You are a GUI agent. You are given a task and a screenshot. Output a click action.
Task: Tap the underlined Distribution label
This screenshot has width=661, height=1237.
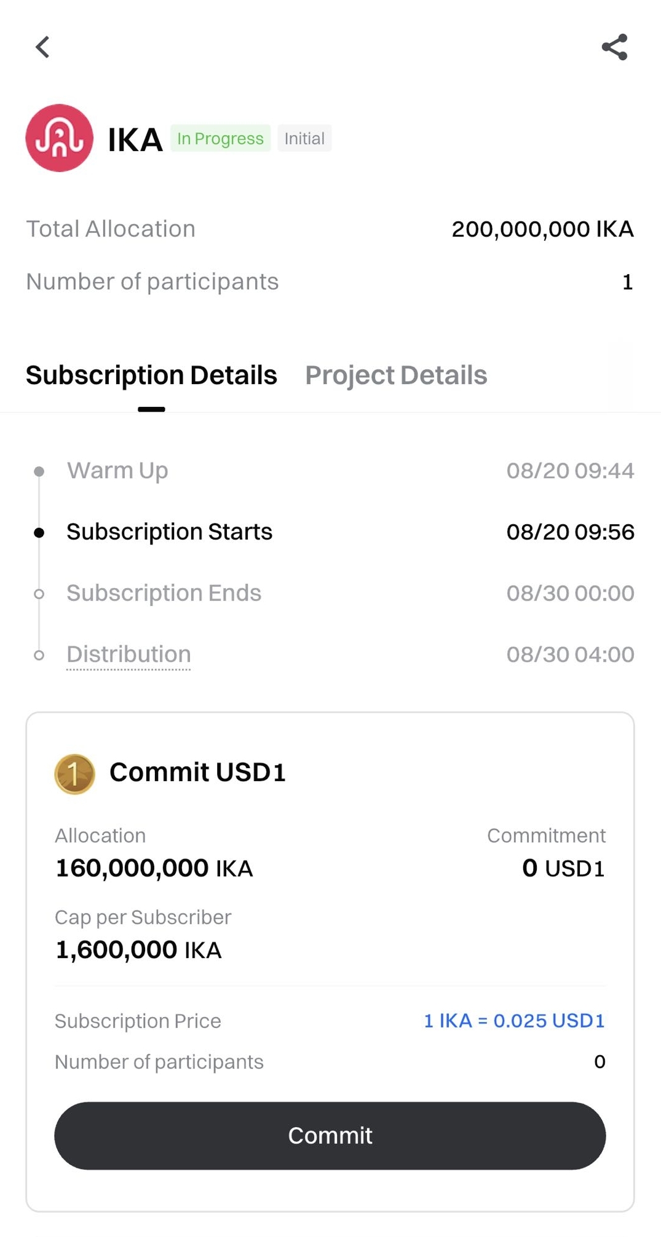(x=129, y=654)
